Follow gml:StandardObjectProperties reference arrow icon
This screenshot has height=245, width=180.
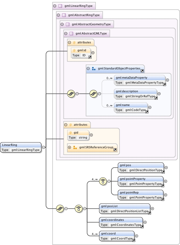142,71
